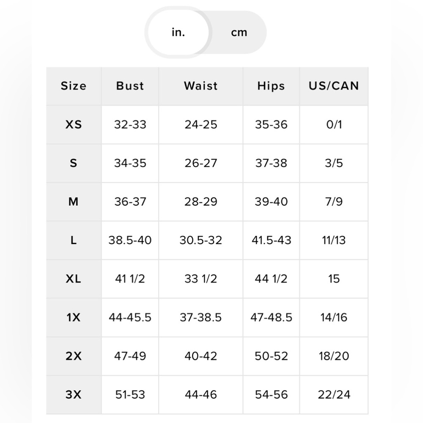Click the 22/24 US/CAN size cell
Screen dimensions: 423x423
pyautogui.click(x=333, y=395)
